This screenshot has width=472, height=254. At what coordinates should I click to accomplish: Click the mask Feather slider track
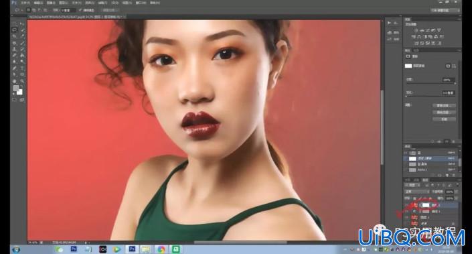click(x=430, y=97)
